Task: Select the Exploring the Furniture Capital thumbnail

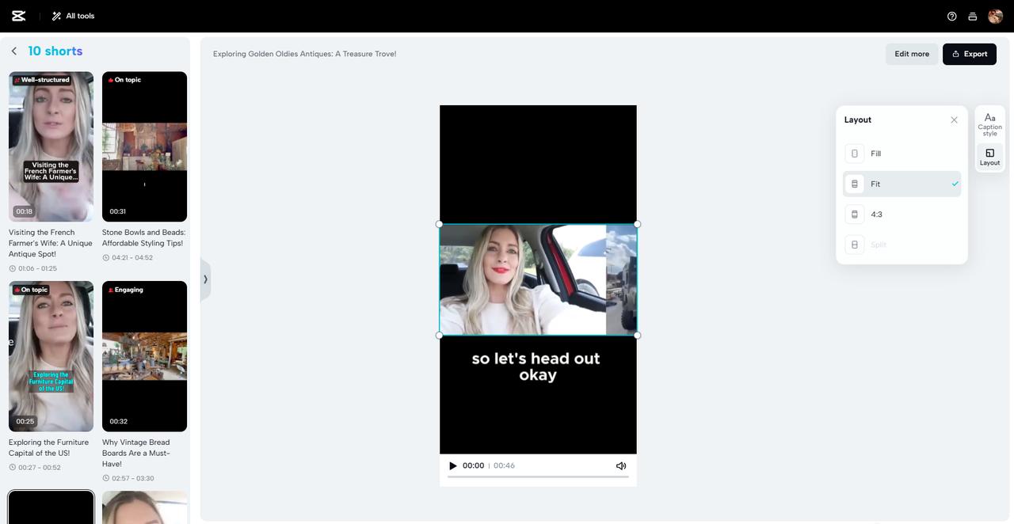Action: [51, 356]
